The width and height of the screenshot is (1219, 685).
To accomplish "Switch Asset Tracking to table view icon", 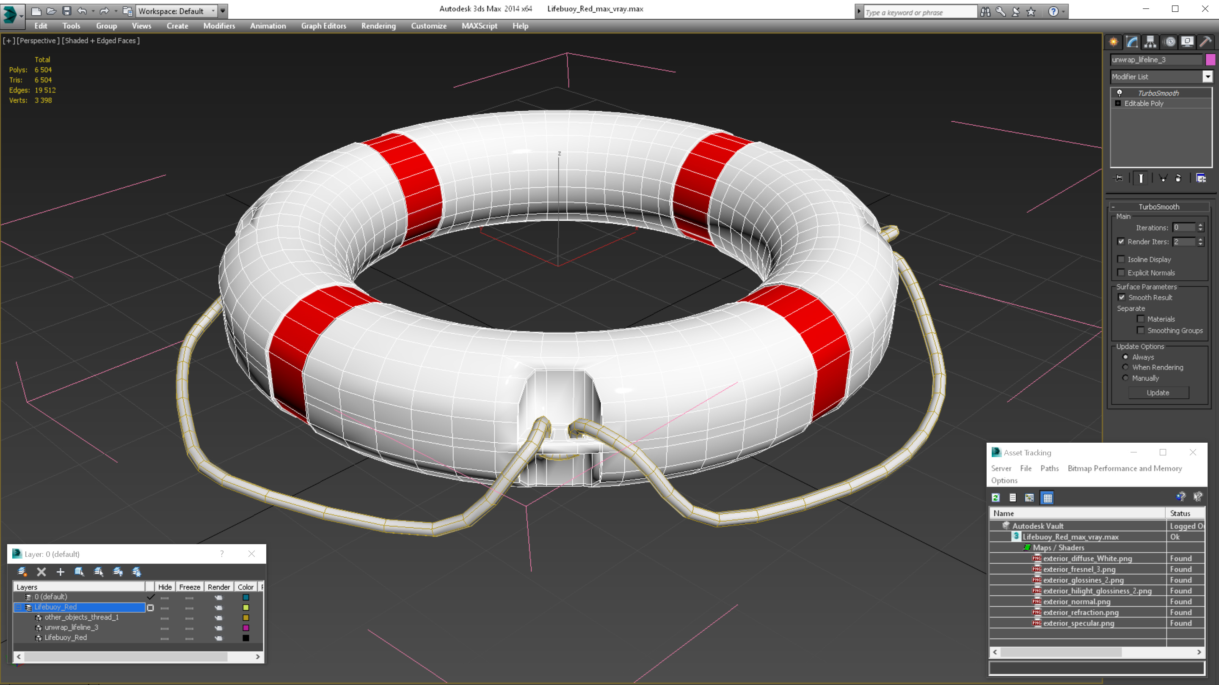I will click(x=1047, y=497).
